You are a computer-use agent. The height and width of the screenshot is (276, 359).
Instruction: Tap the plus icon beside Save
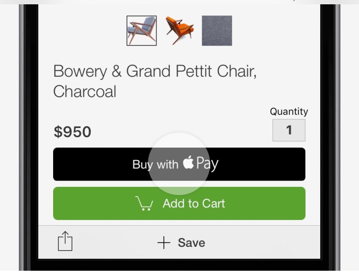pos(164,243)
